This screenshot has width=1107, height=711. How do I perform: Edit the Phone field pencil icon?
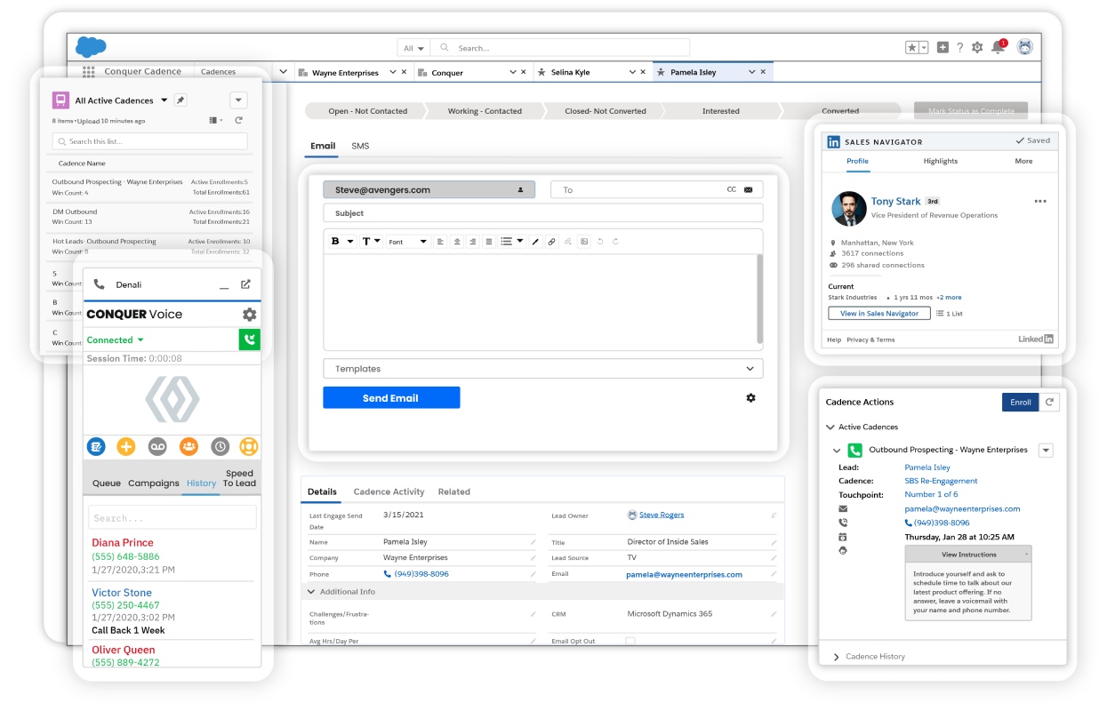(x=533, y=574)
